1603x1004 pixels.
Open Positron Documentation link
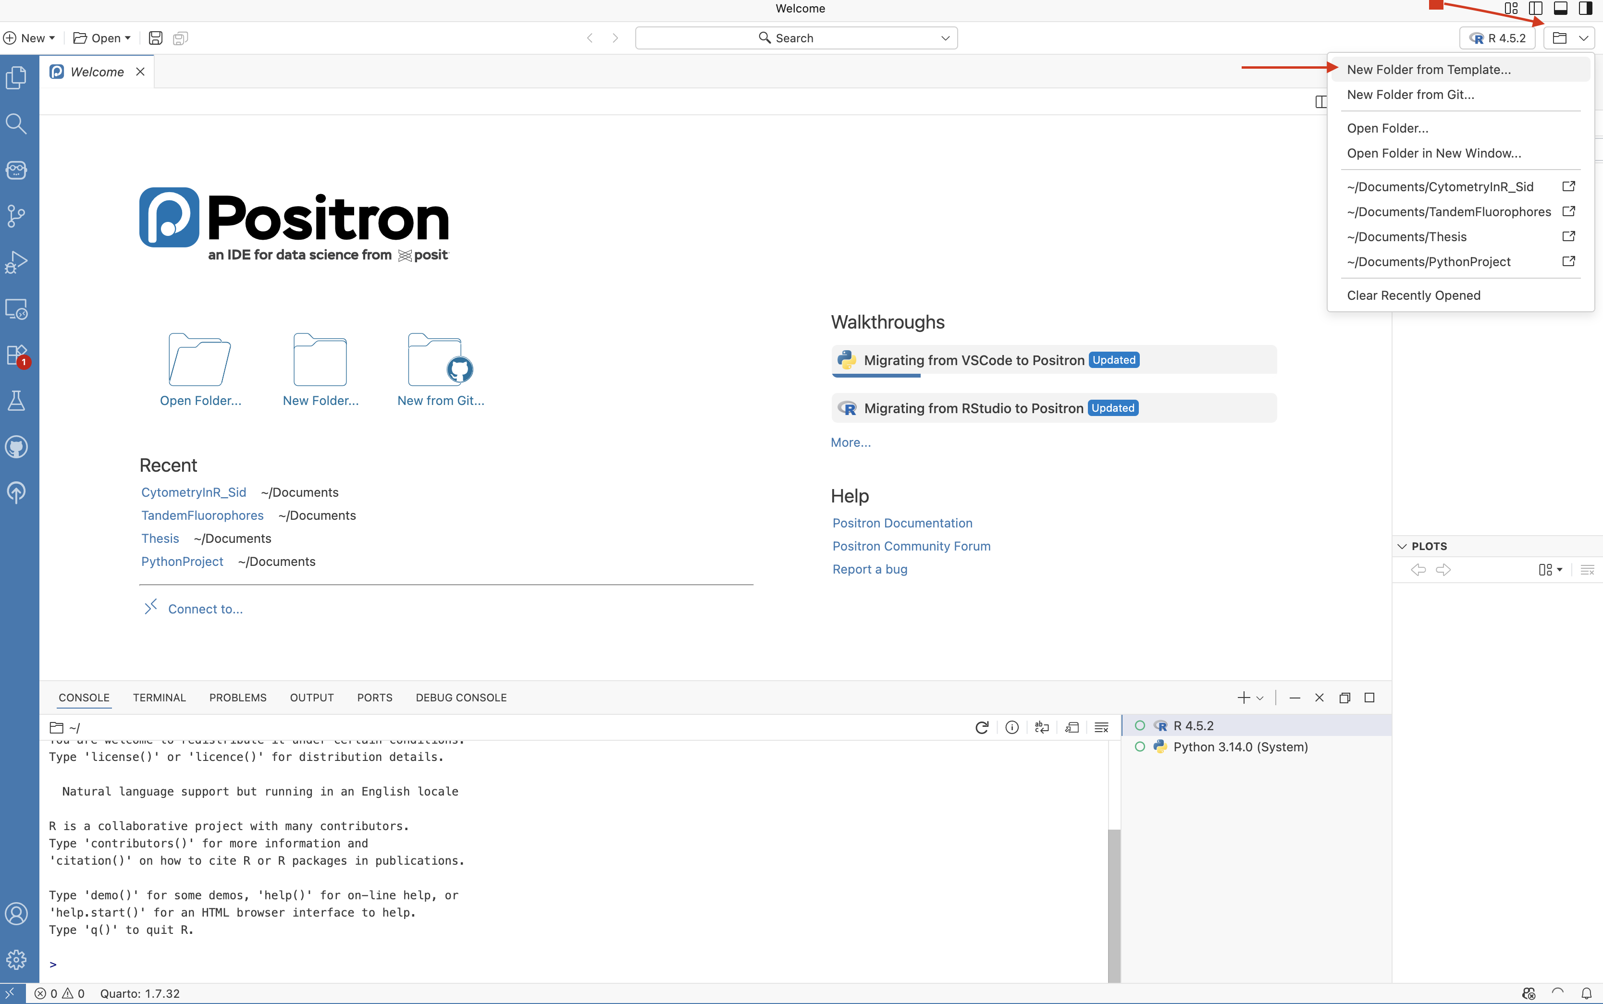902,523
